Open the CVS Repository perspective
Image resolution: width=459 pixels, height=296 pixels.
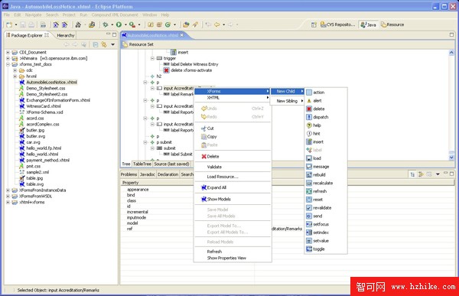pyautogui.click(x=337, y=25)
